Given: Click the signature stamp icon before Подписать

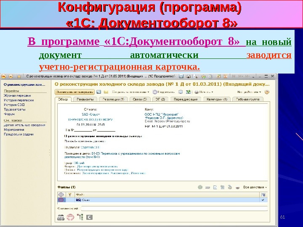Looking at the screenshot, I should [x=155, y=92].
